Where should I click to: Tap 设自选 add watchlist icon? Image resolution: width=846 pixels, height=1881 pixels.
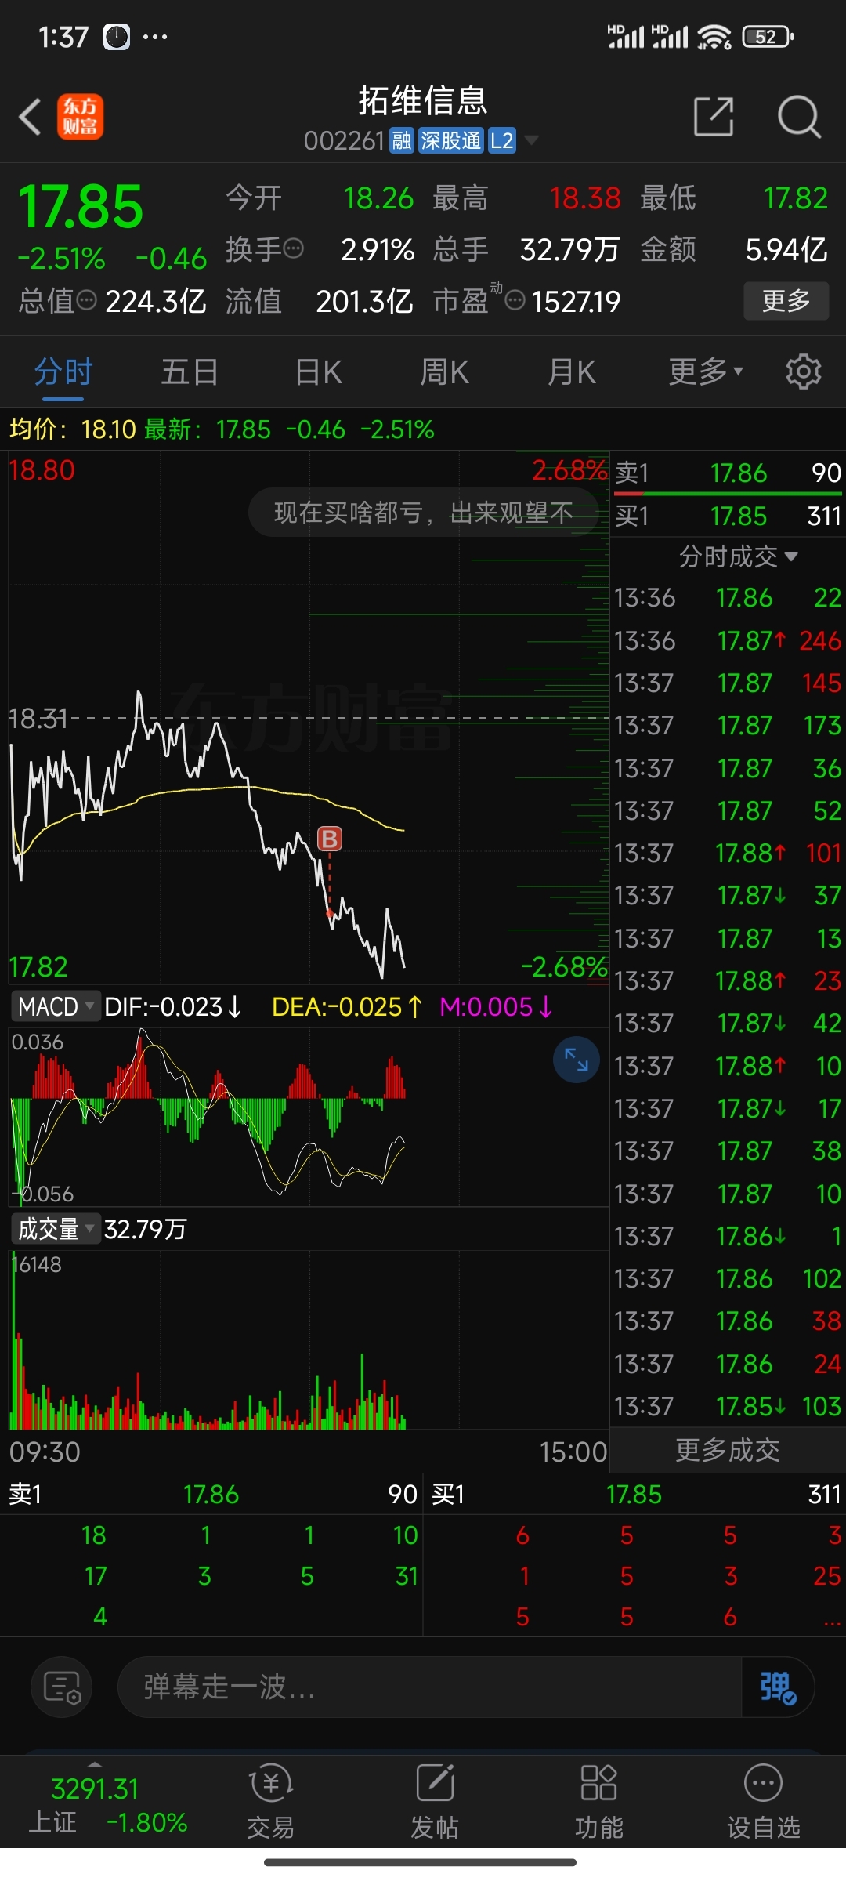point(764,1801)
